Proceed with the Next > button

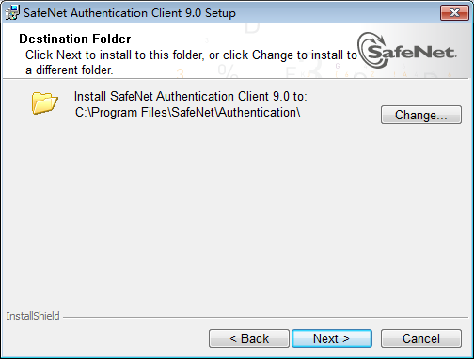(x=332, y=338)
